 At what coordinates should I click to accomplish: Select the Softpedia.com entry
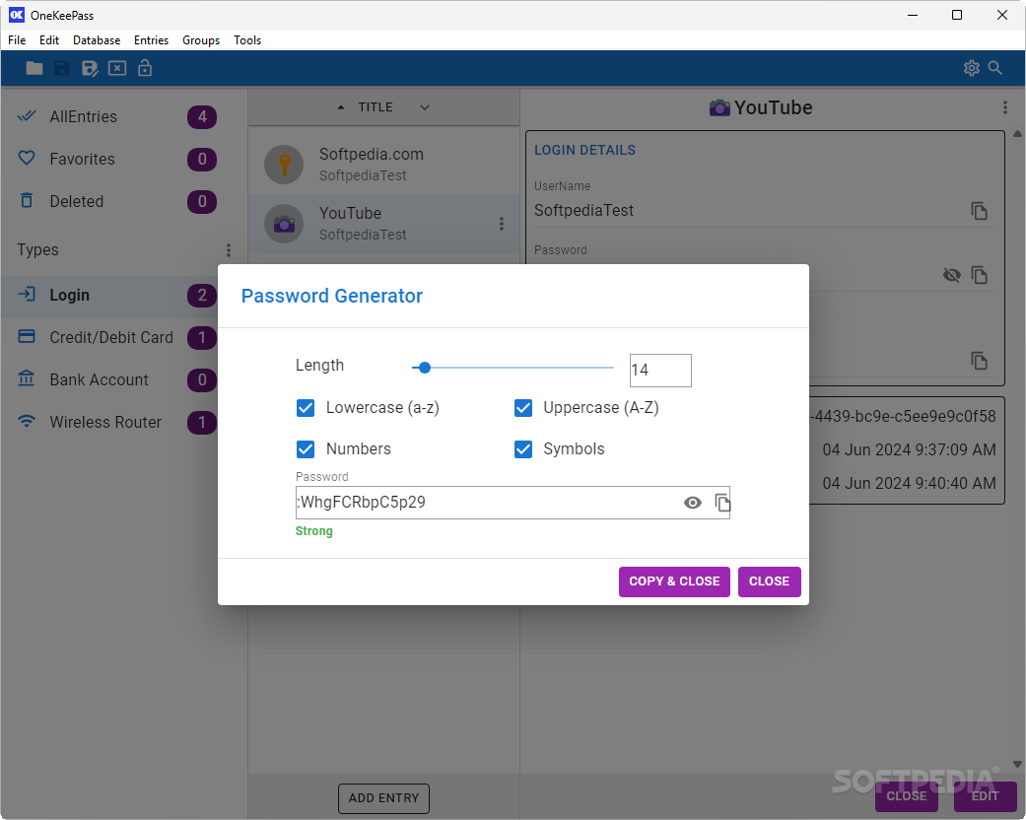384,165
